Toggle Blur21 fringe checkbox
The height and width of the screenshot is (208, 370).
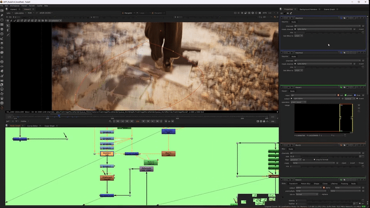[x=357, y=163]
